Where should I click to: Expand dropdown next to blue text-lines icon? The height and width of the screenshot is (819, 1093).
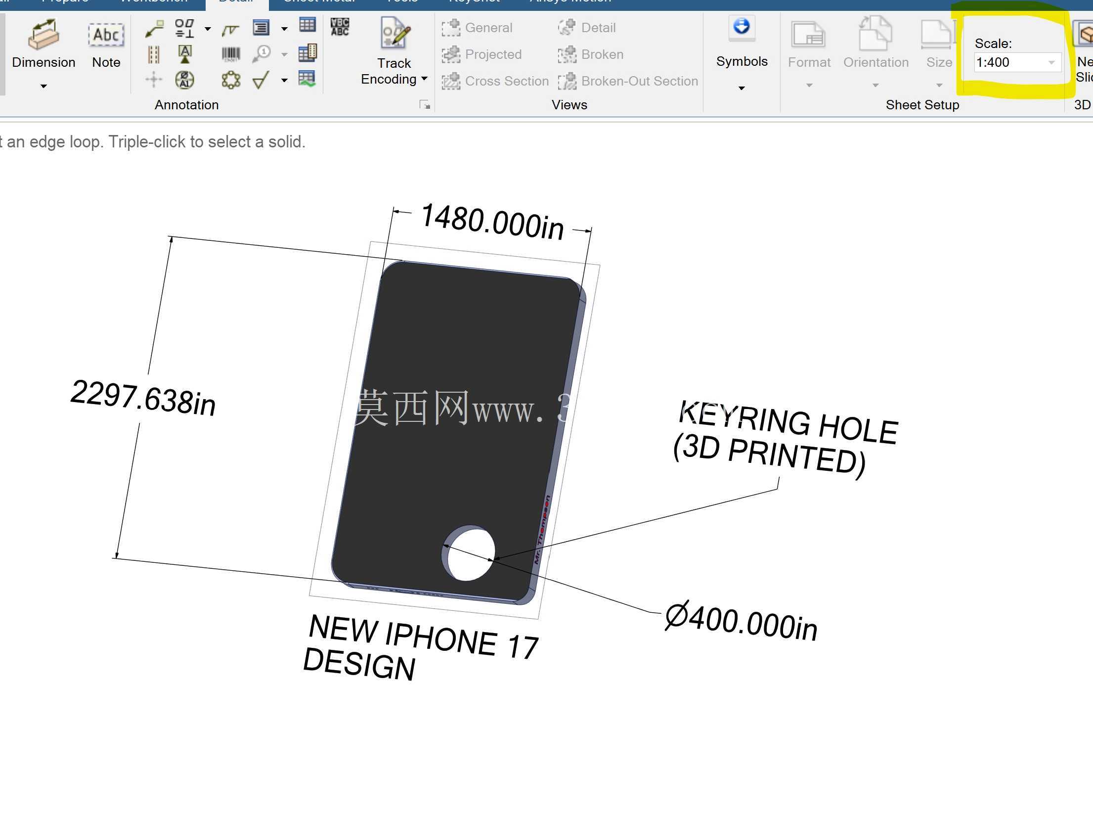(x=284, y=29)
